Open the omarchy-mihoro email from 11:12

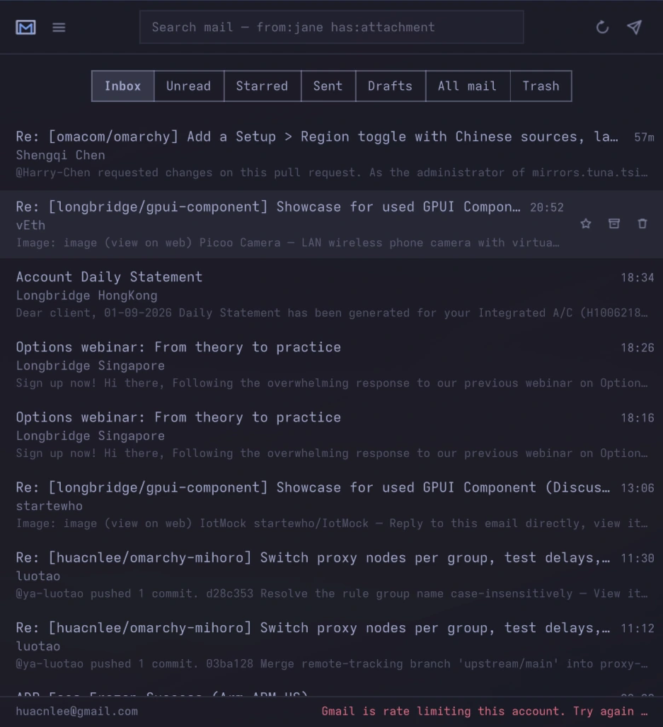pos(331,646)
